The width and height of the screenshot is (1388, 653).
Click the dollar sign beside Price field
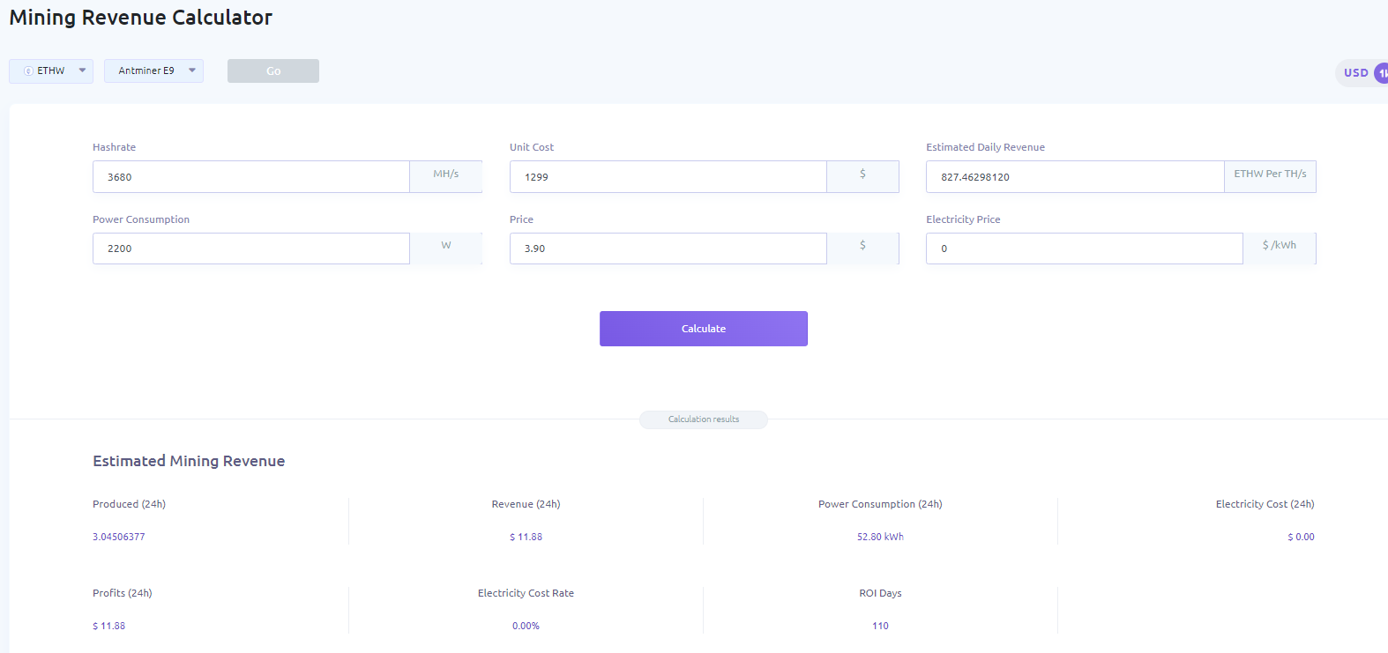(862, 247)
